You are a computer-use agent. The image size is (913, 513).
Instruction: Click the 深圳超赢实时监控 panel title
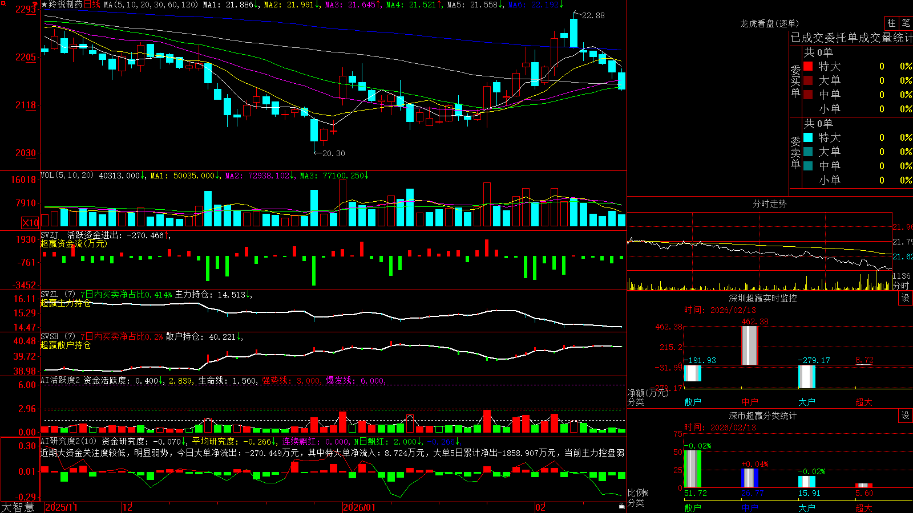tap(763, 298)
